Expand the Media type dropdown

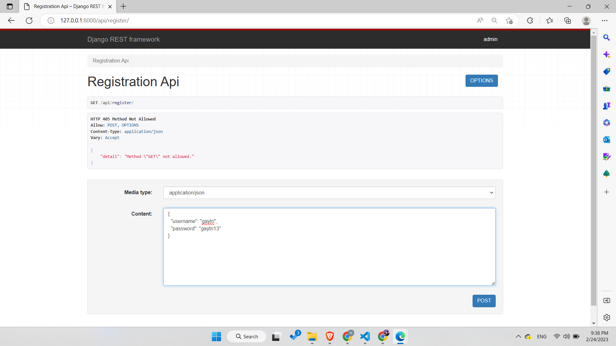(x=329, y=193)
